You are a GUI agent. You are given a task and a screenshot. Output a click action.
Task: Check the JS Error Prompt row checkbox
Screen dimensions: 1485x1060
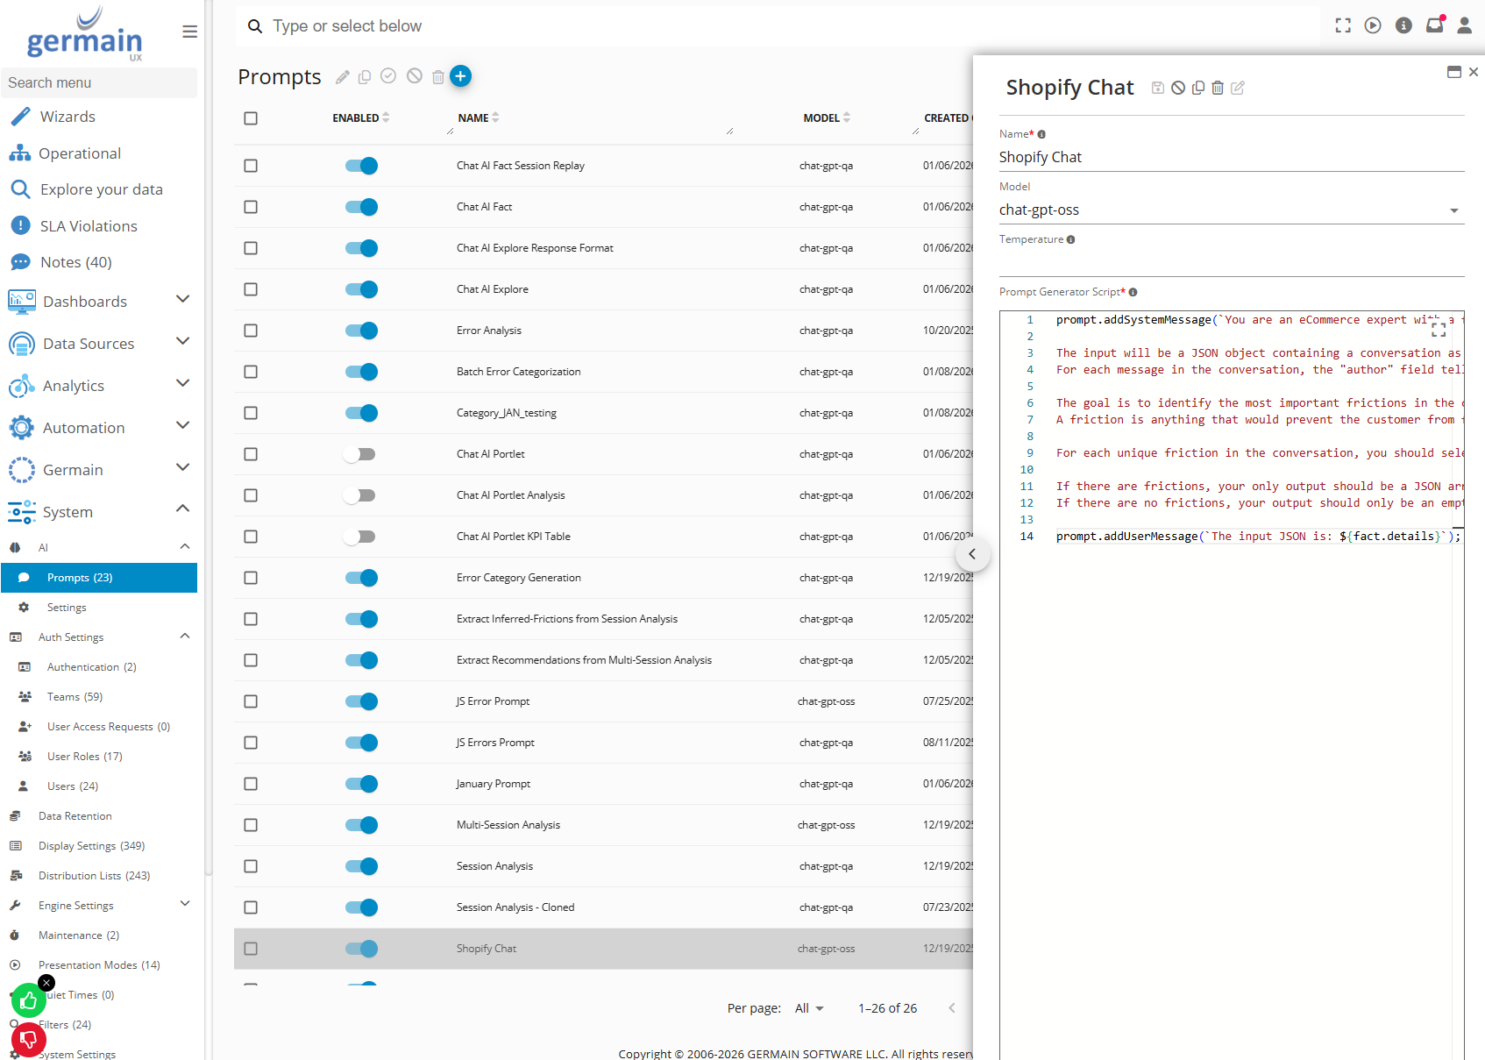[251, 701]
